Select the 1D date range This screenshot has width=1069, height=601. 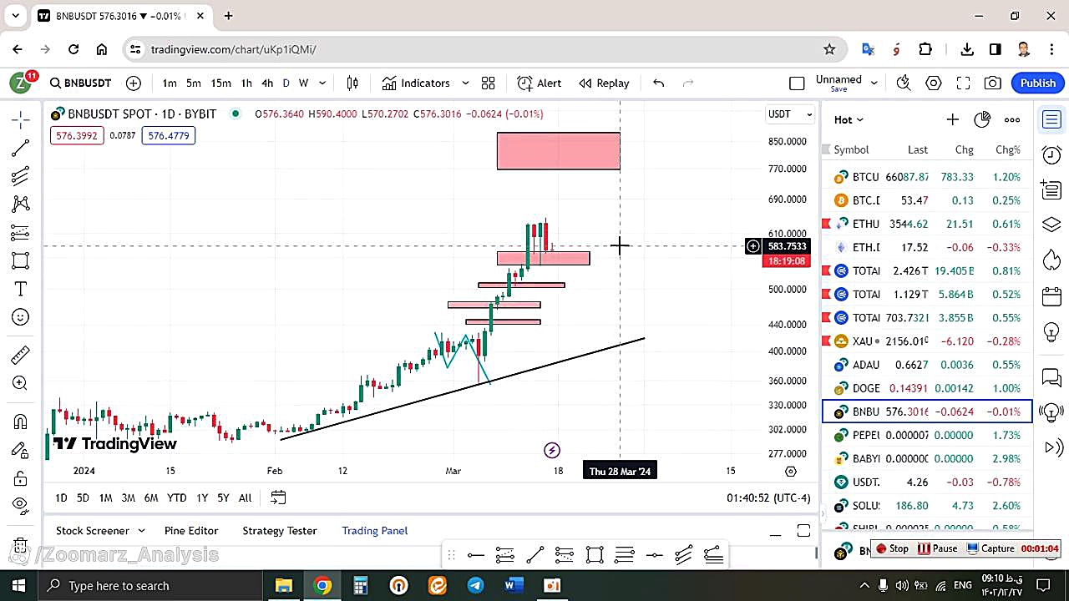click(x=61, y=497)
